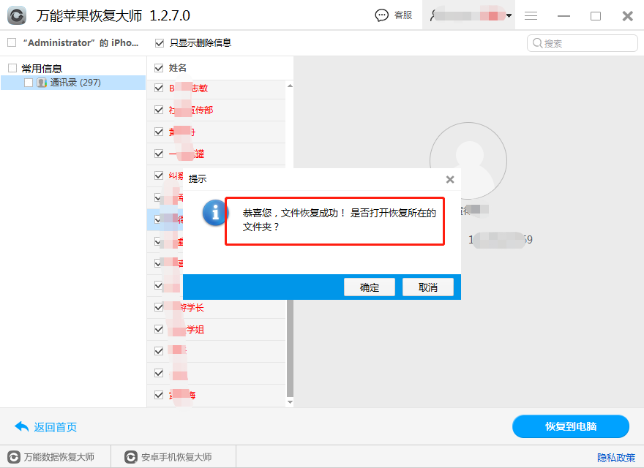Click the contact avatar placeholder image

point(468,161)
